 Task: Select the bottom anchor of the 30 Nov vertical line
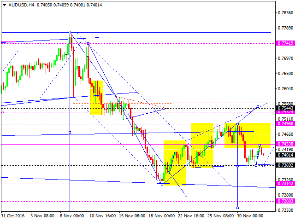point(237,208)
